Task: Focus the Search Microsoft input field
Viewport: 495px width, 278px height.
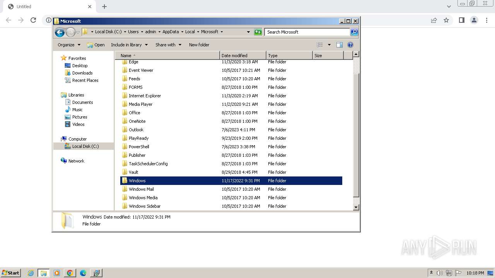Action: pos(307,32)
